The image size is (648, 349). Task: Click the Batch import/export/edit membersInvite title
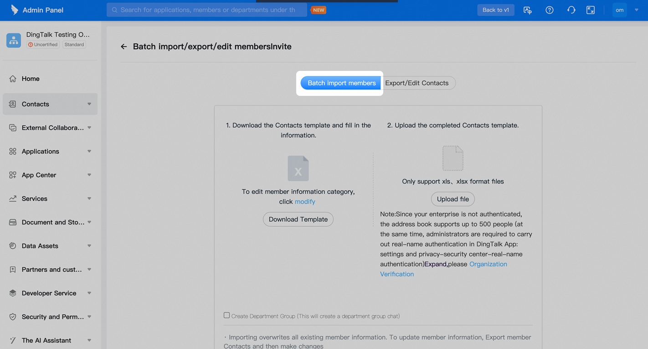(x=212, y=46)
